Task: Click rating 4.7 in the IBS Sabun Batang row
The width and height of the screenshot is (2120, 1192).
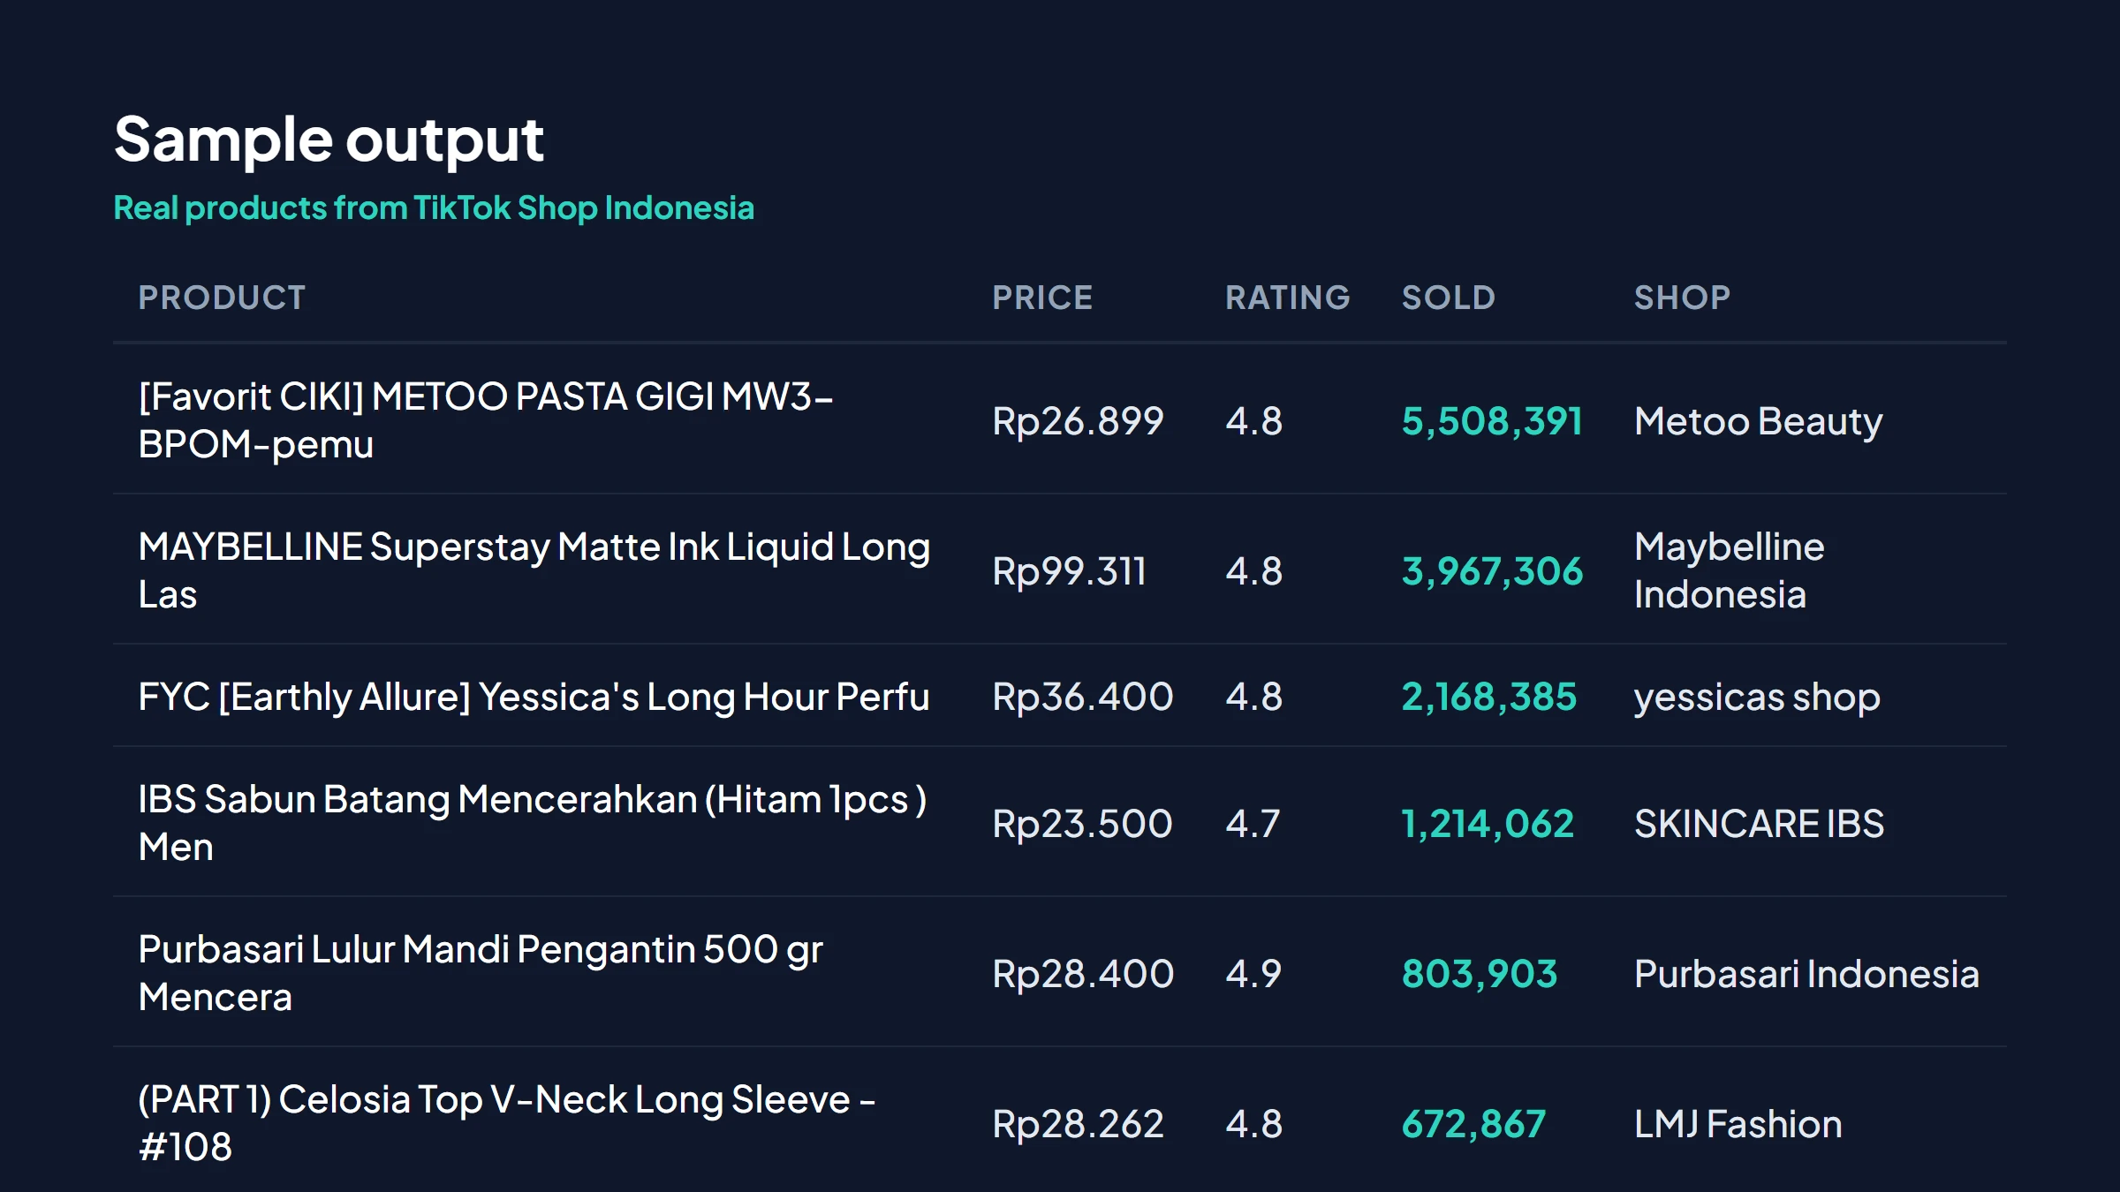Action: pos(1252,824)
